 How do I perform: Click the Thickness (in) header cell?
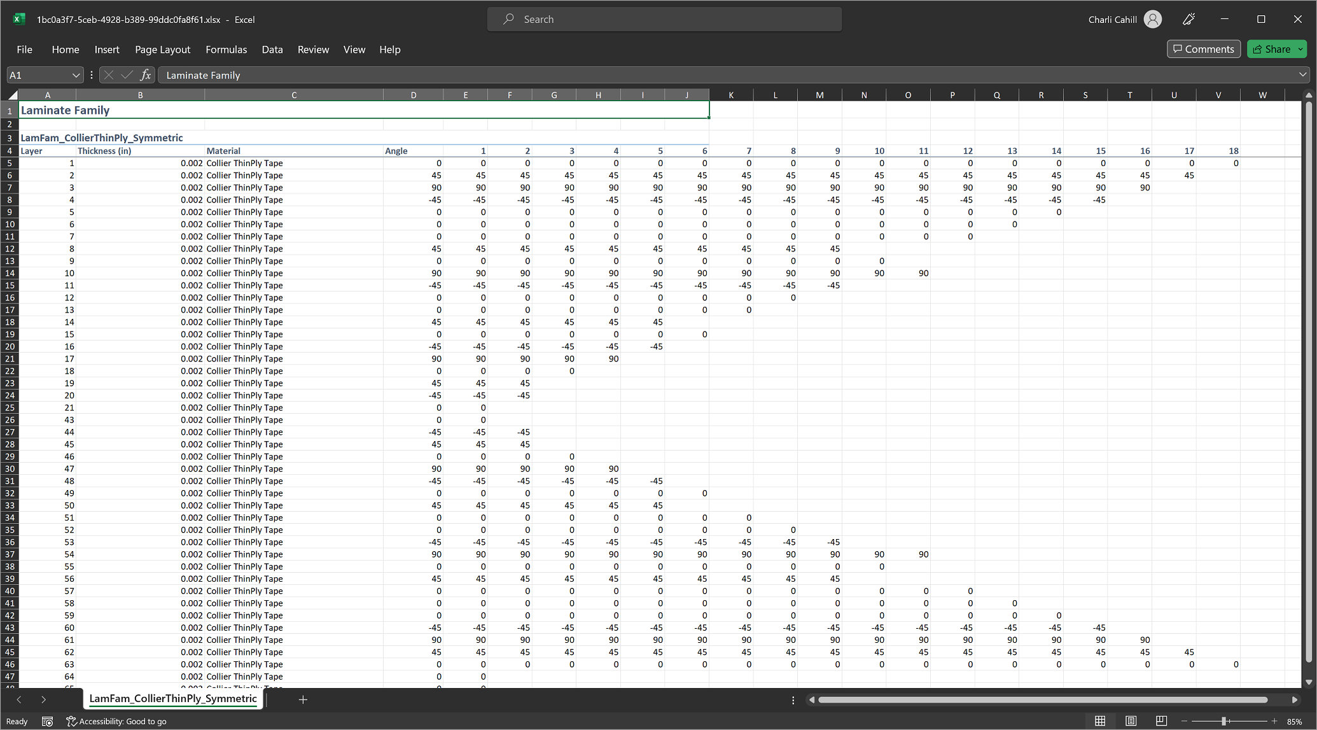click(140, 151)
